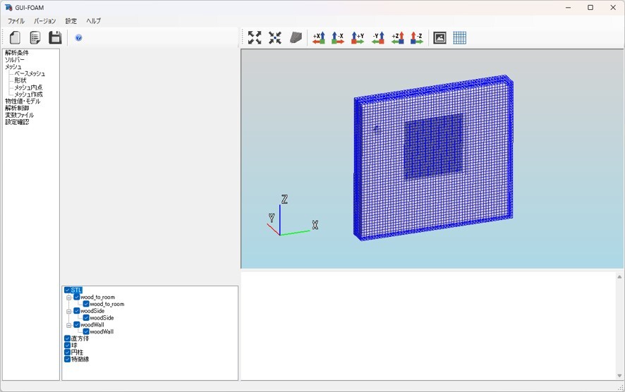Uncheck the 直方体 checkbox

click(67, 338)
